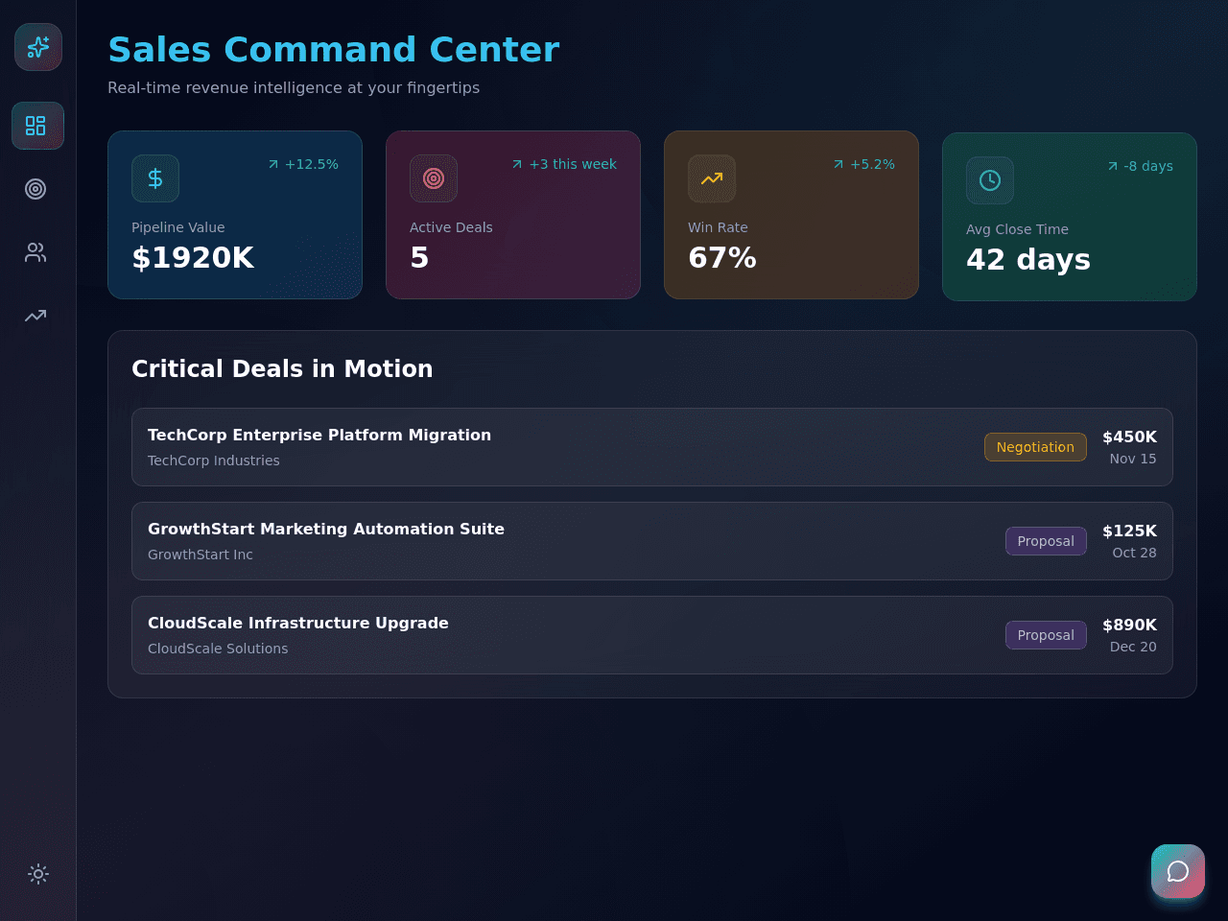Click the Critical Deals in Motion heading
This screenshot has width=1228, height=921.
pyautogui.click(x=282, y=369)
